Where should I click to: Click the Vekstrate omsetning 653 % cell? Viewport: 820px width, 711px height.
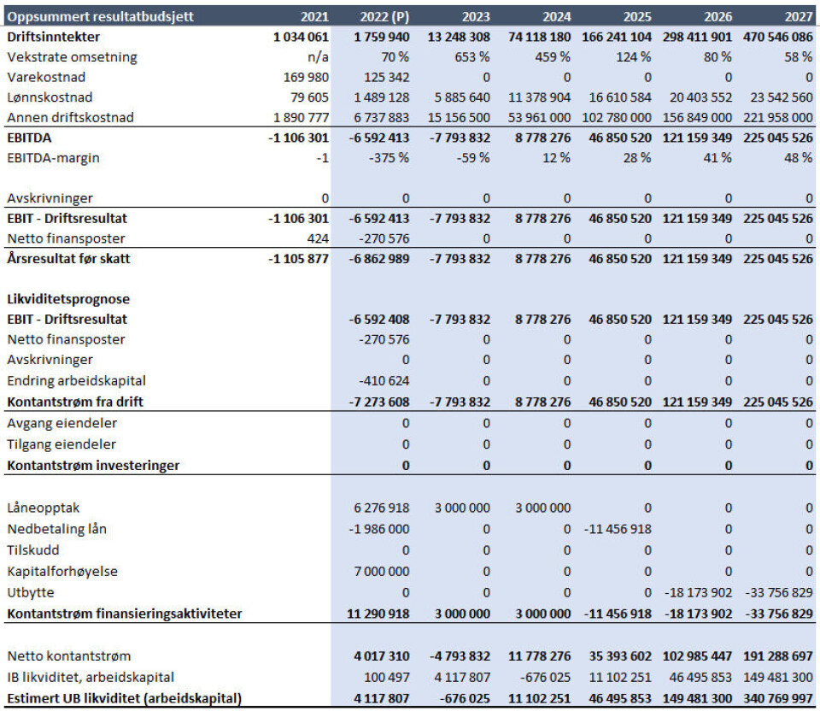tap(471, 57)
